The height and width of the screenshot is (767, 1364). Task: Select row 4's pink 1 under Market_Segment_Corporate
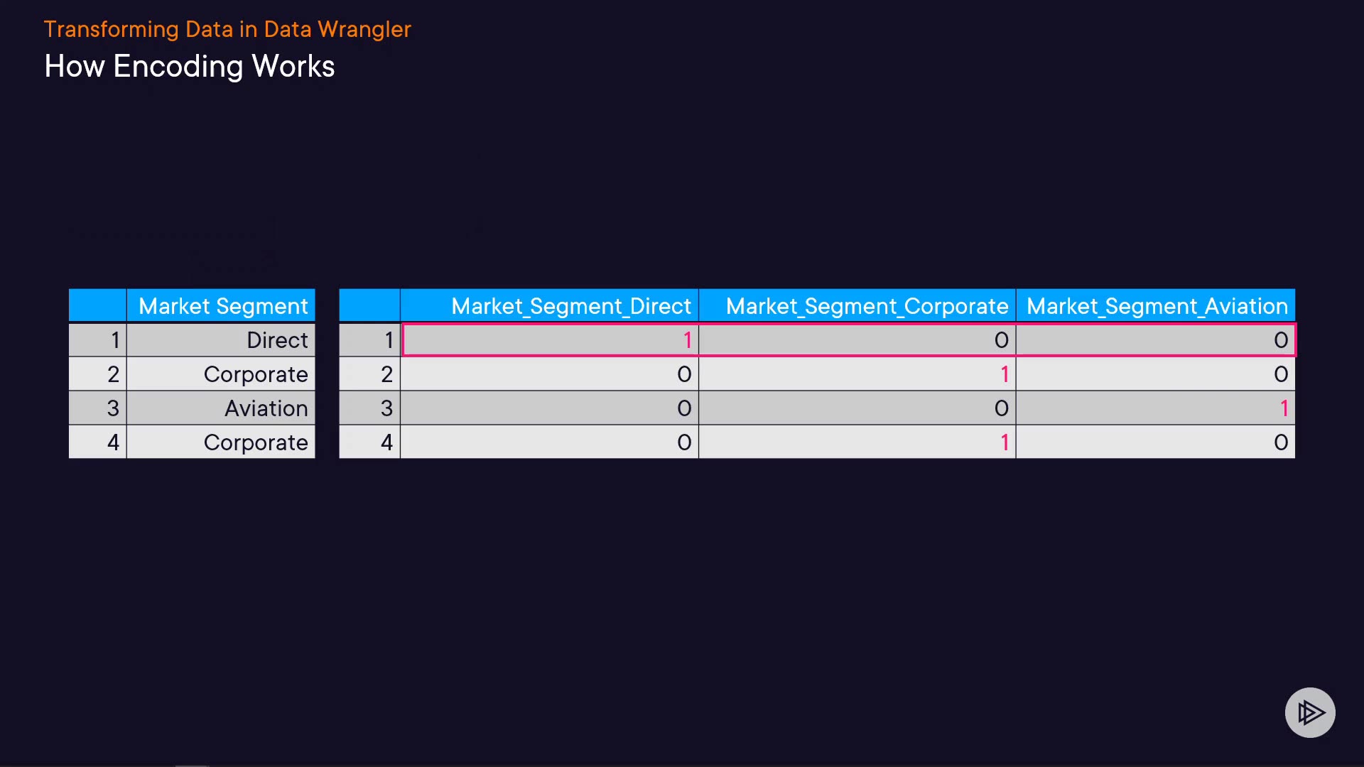(x=1005, y=442)
